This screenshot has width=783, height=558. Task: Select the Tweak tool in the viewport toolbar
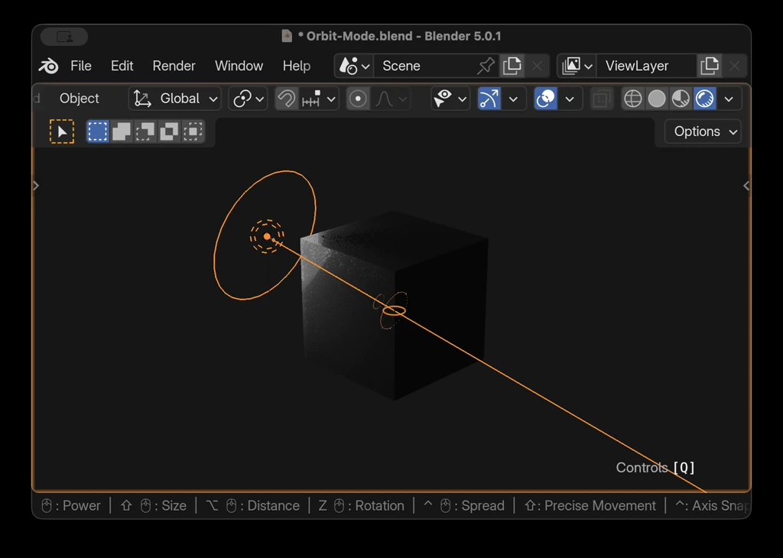coord(62,131)
